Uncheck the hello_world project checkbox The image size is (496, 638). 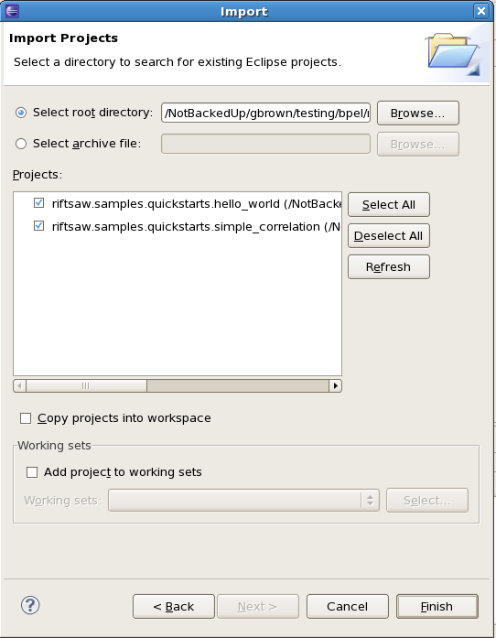click(38, 202)
